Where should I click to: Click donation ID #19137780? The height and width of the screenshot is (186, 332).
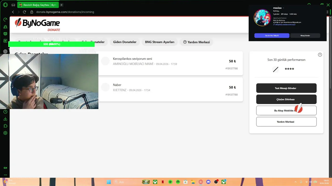tap(231, 95)
